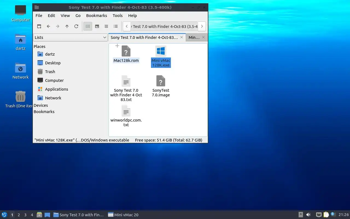Go back to the previous folder
Image resolution: width=350 pixels, height=219 pixels.
pos(48,26)
